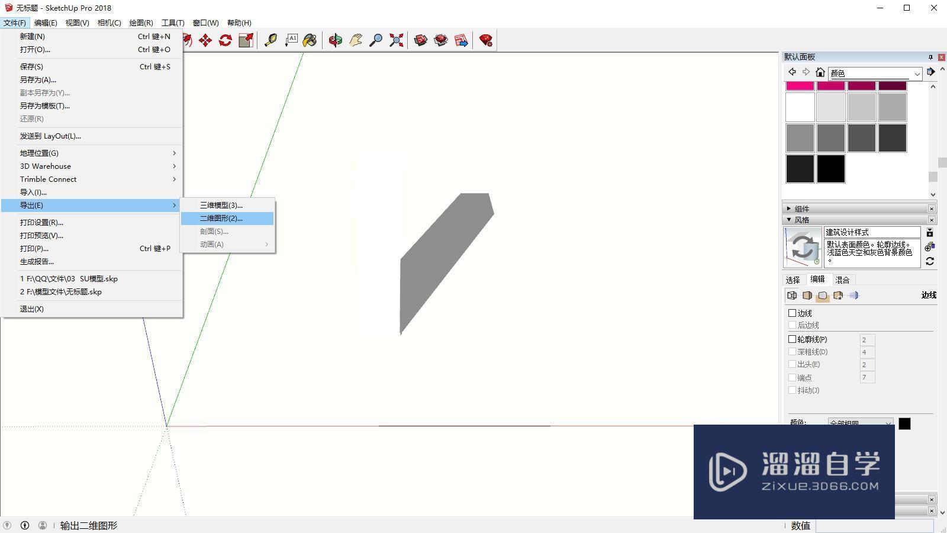The height and width of the screenshot is (533, 947).
Task: Pick the pure black color swatch
Action: click(x=831, y=169)
